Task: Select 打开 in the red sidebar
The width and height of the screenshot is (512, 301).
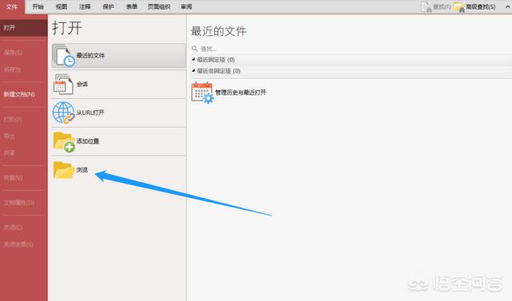Action: click(24, 28)
